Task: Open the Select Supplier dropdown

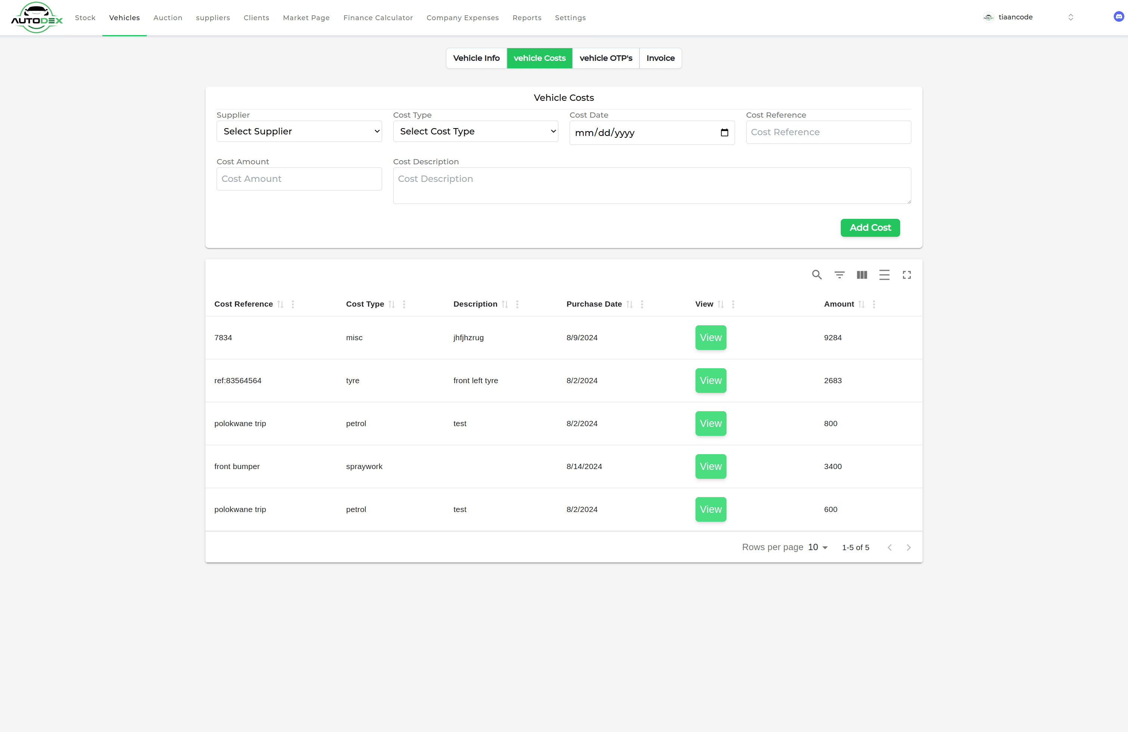Action: [x=299, y=131]
